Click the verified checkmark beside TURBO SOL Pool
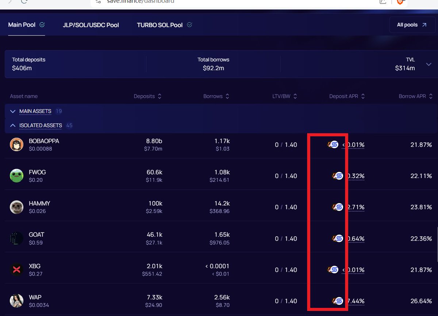The width and height of the screenshot is (438, 316). pos(189,25)
